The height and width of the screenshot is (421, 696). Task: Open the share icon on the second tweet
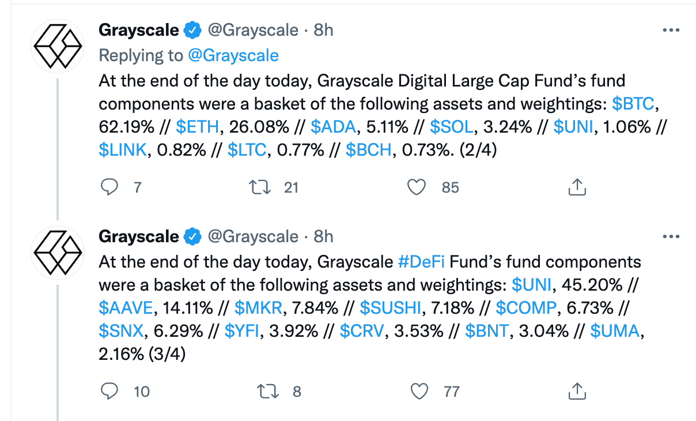click(x=576, y=391)
